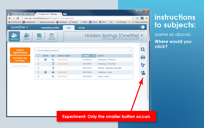Click the search magnifier icon in sidebar
The height and width of the screenshot is (128, 204).
[143, 49]
